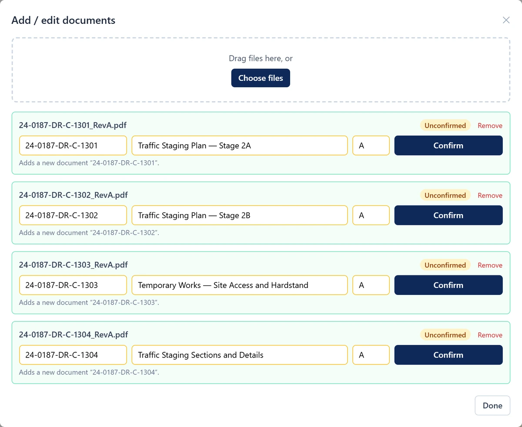Click file name 24-0187-DR-C-1302_RevA.pdf
The width and height of the screenshot is (522, 427).
[74, 195]
